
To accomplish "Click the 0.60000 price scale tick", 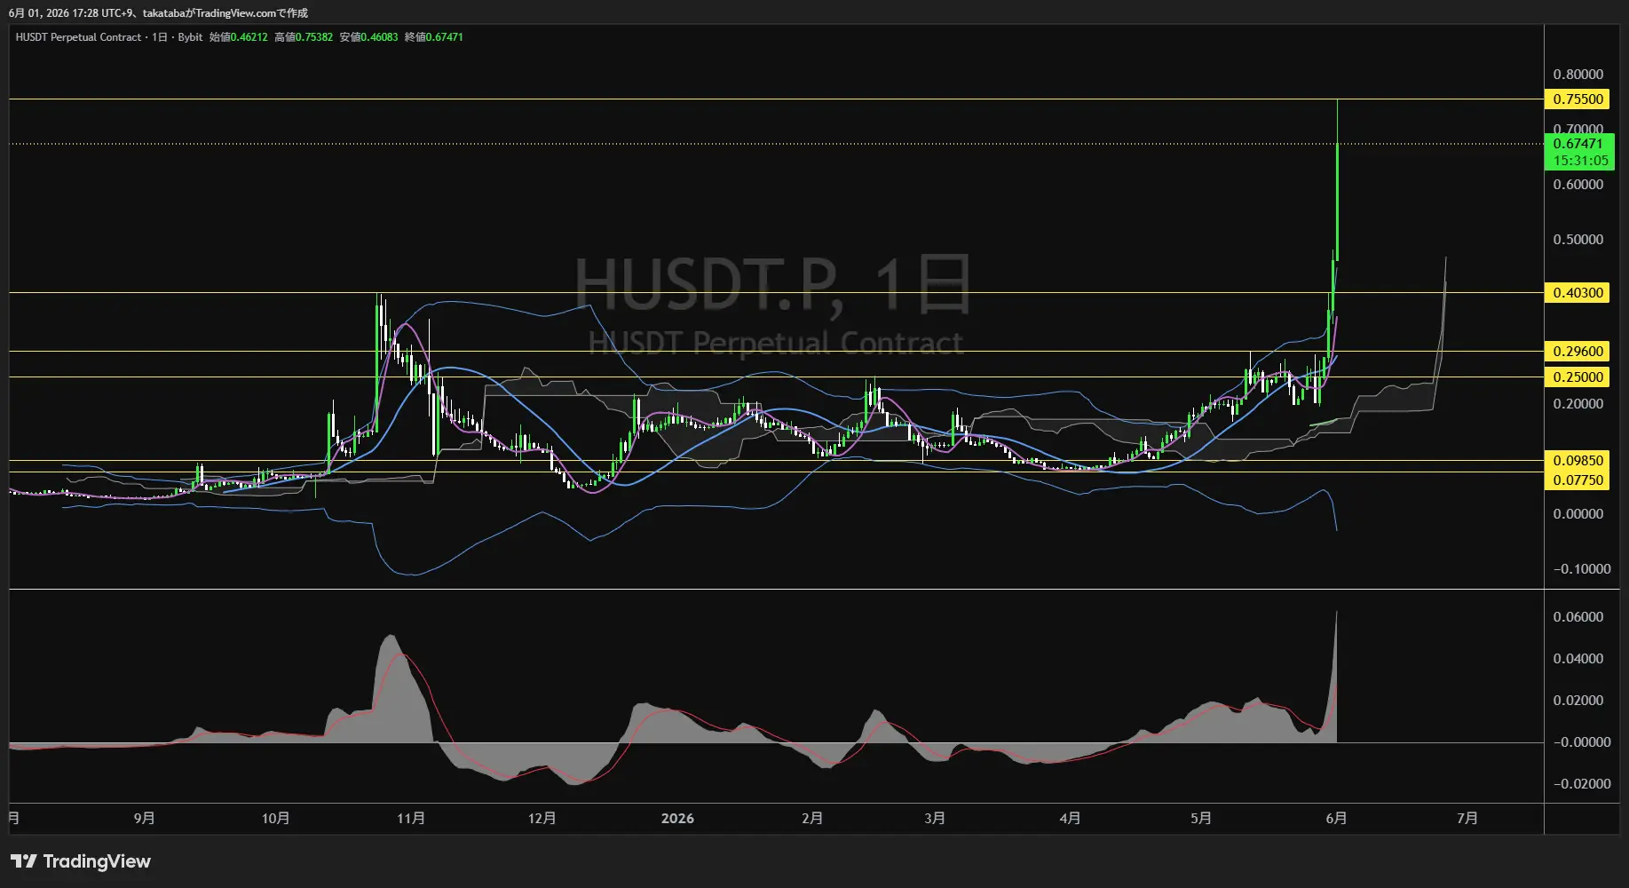I will point(1578,185).
